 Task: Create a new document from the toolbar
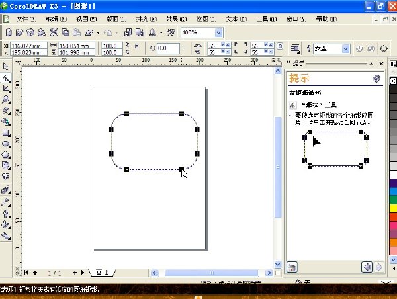[x=9, y=32]
